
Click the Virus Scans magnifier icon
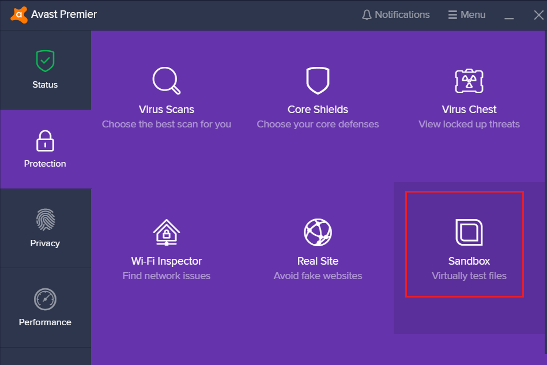coord(167,81)
